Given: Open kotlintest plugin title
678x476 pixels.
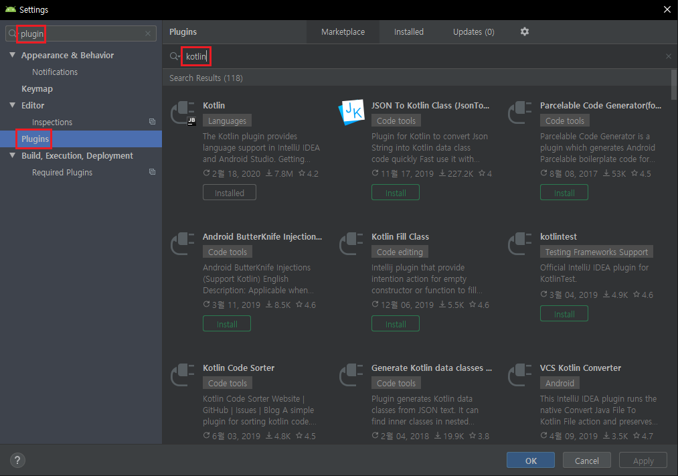Looking at the screenshot, I should click(558, 236).
